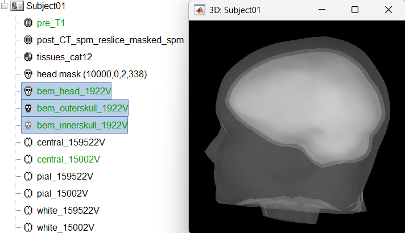Viewport: 405px width, 233px height.
Task: Select the white_159522V surface
Action: 68,210
